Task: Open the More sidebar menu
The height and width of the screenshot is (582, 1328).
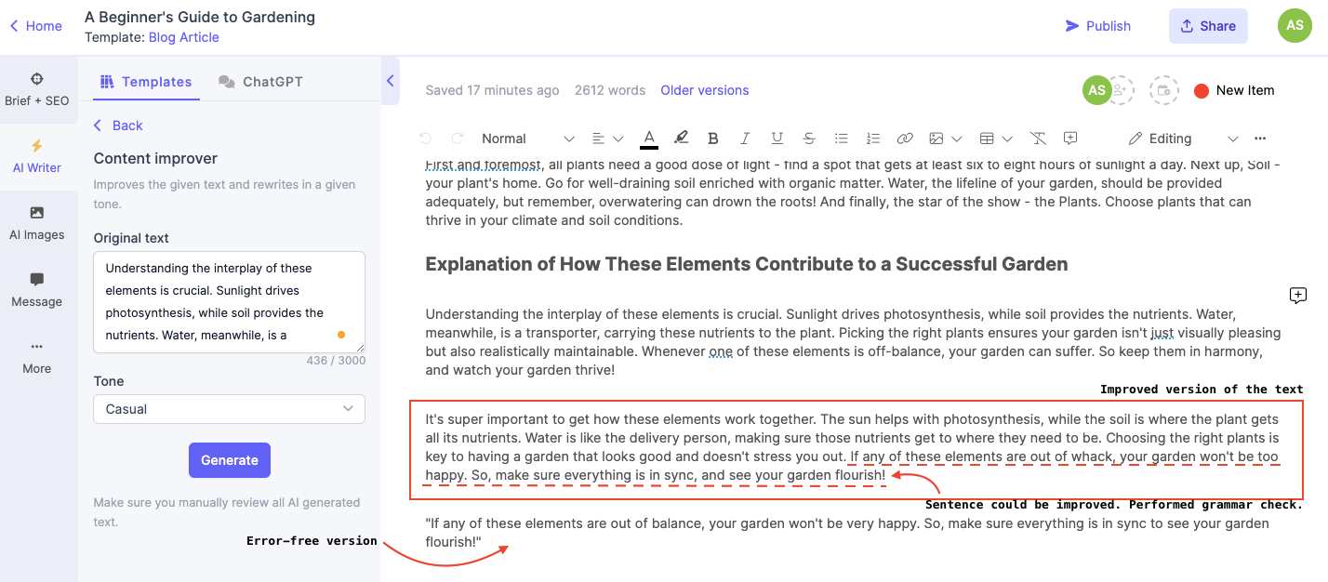Action: [37, 357]
